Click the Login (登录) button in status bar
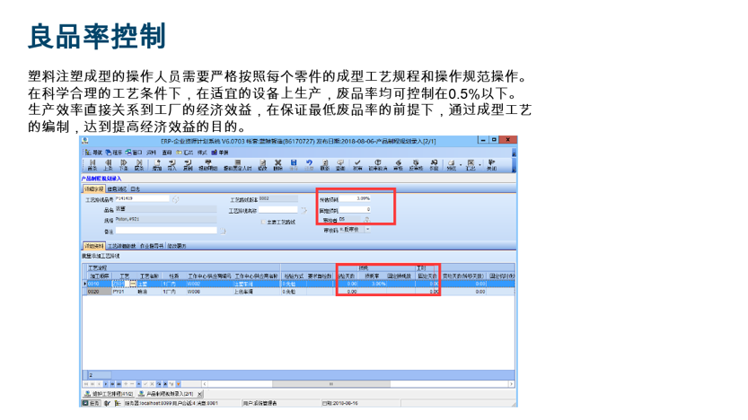Image resolution: width=748 pixels, height=420 pixels. click(93, 404)
